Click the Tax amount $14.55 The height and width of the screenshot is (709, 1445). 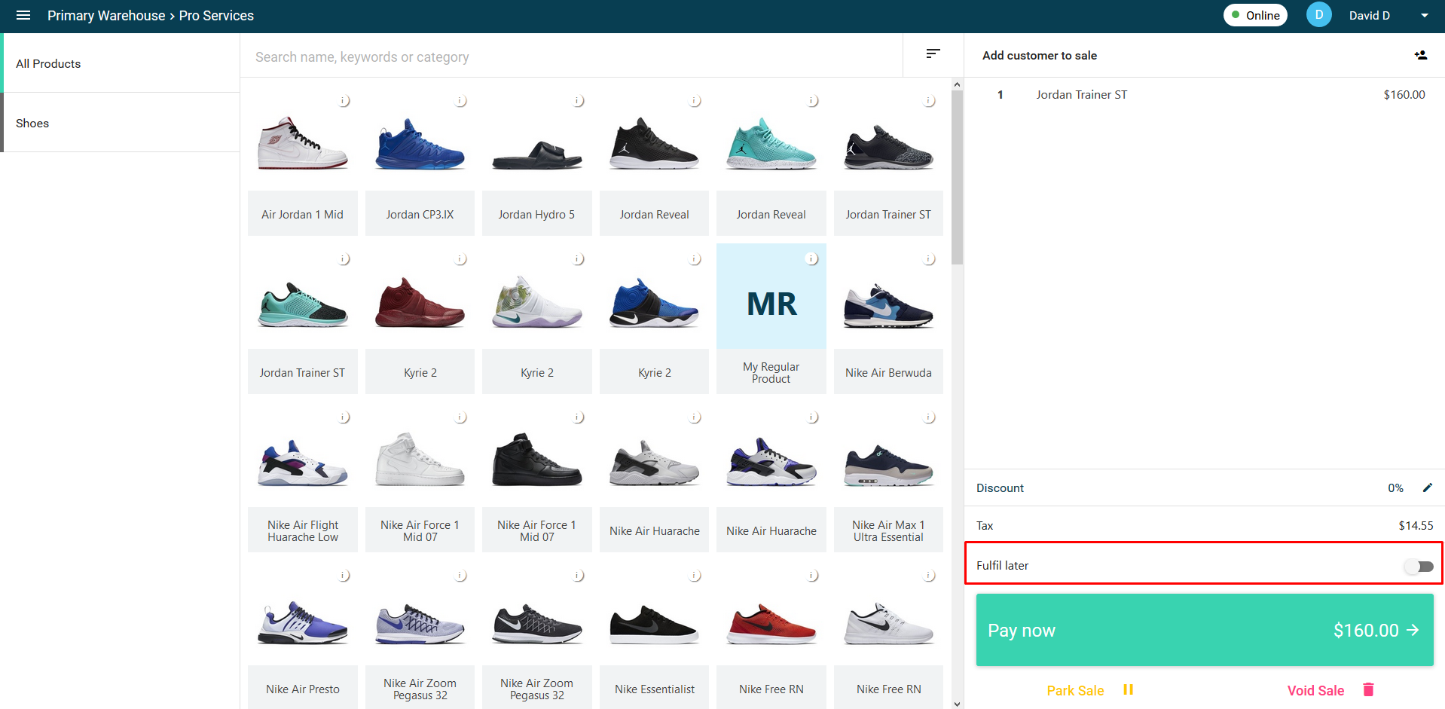1416,526
